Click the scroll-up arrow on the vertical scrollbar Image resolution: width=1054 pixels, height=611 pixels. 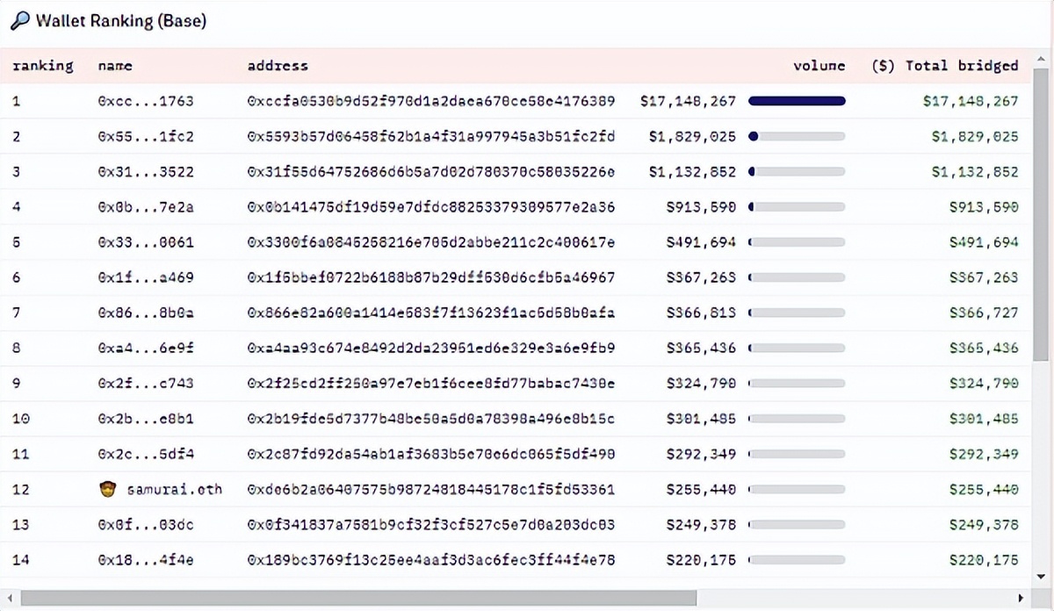tap(1040, 60)
